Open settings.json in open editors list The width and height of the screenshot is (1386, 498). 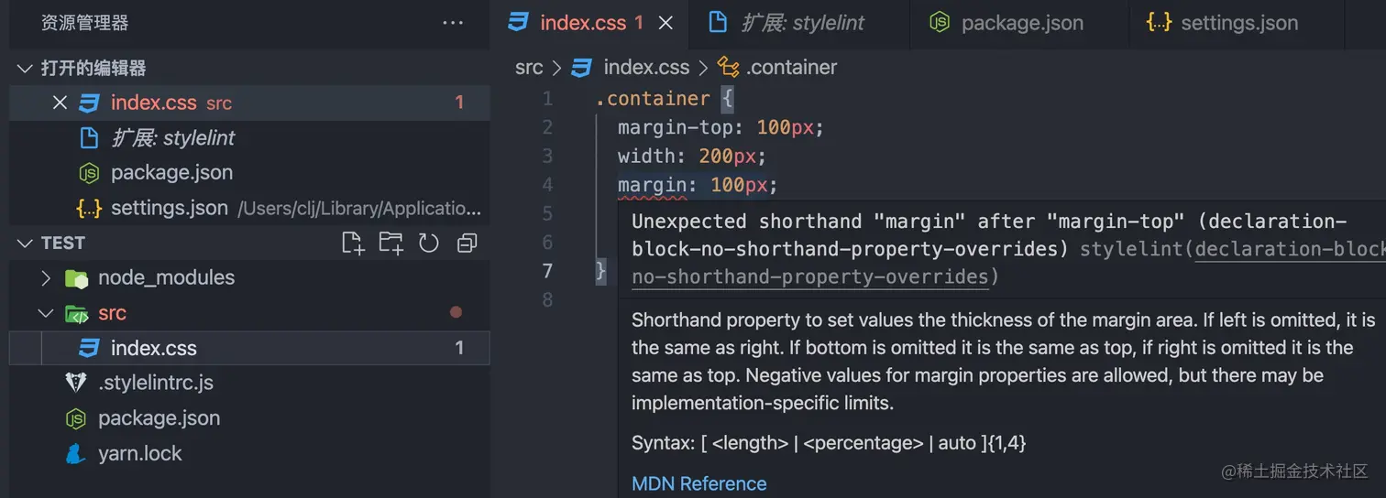[249, 208]
